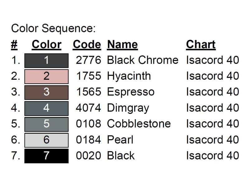Image resolution: width=249 pixels, height=186 pixels.
Task: Pick the Dimgray color swatch 4
Action: [46, 108]
